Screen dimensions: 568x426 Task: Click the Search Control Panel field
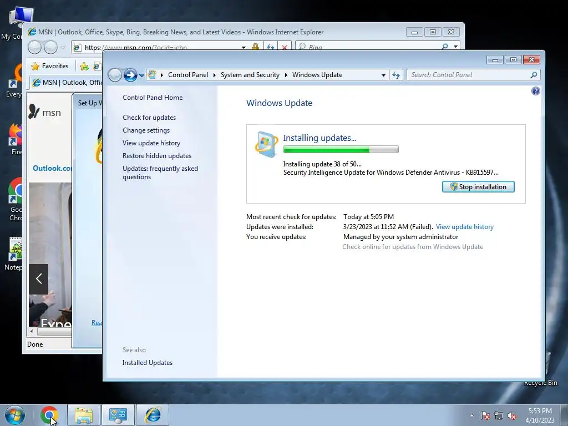click(x=474, y=75)
